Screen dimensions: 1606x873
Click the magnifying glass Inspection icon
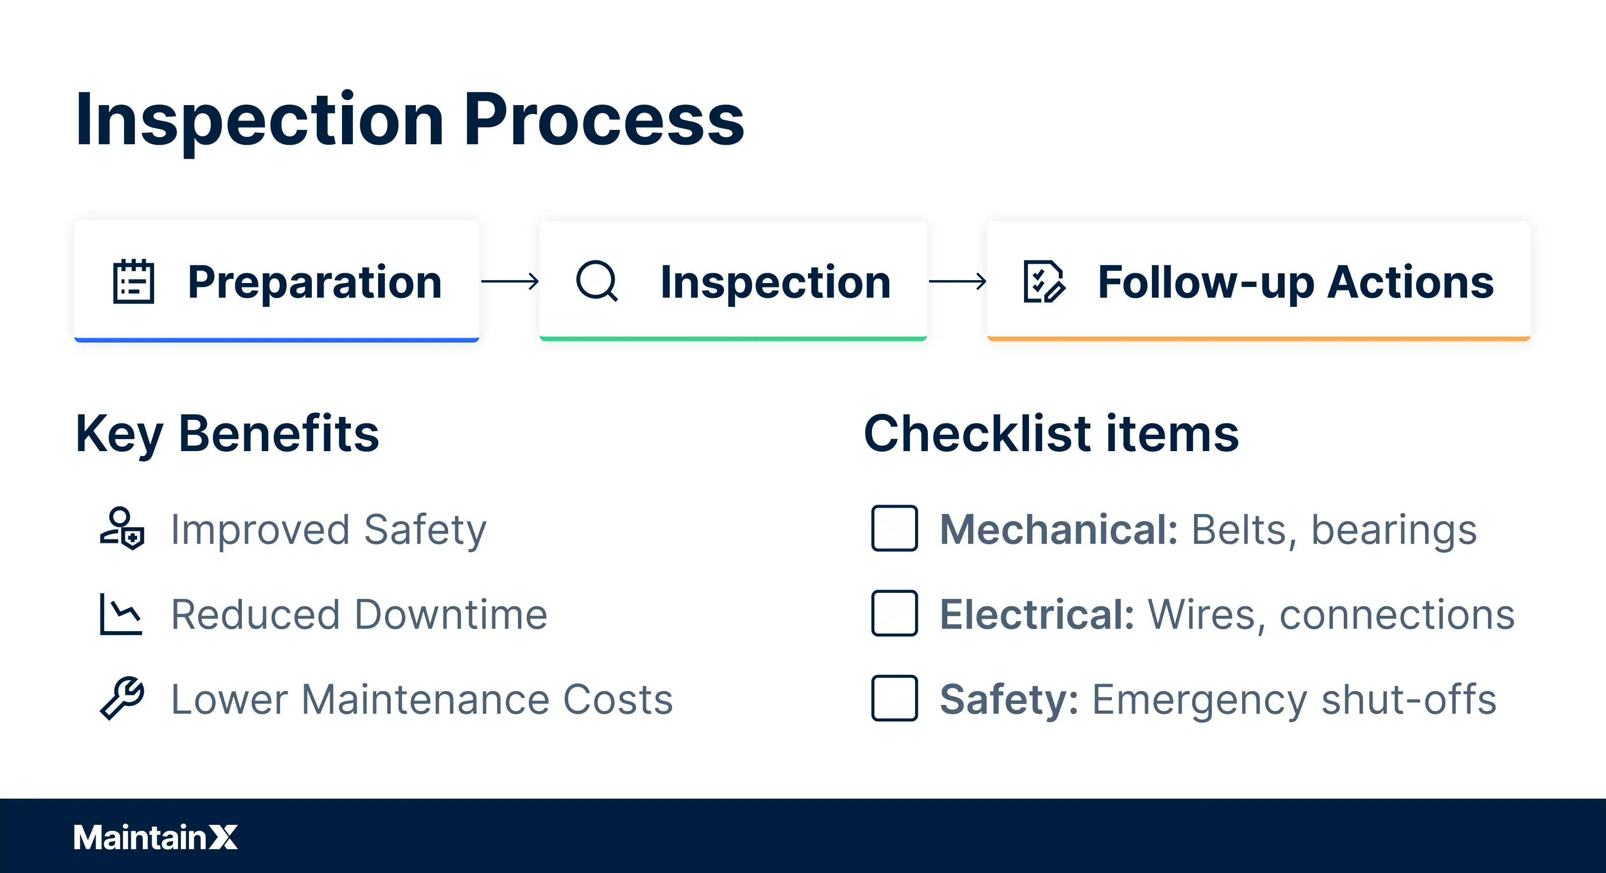coord(597,281)
